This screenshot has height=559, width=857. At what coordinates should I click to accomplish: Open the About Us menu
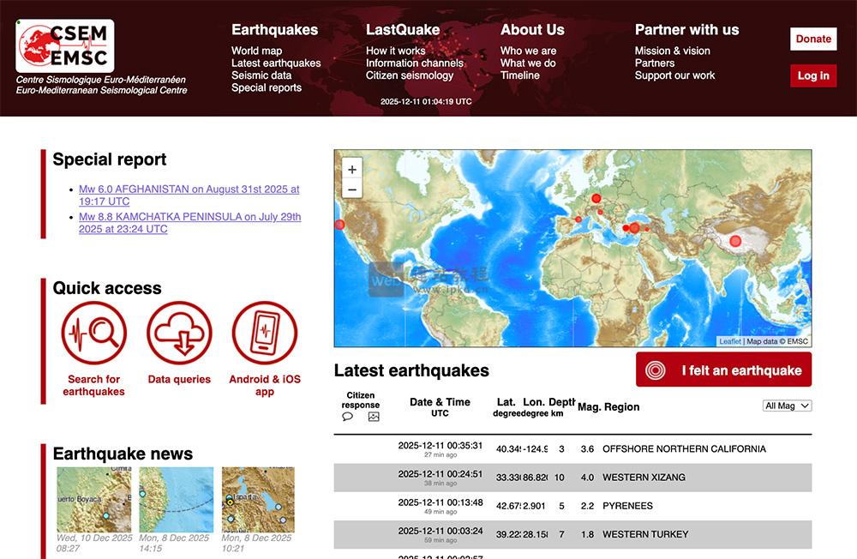point(531,29)
